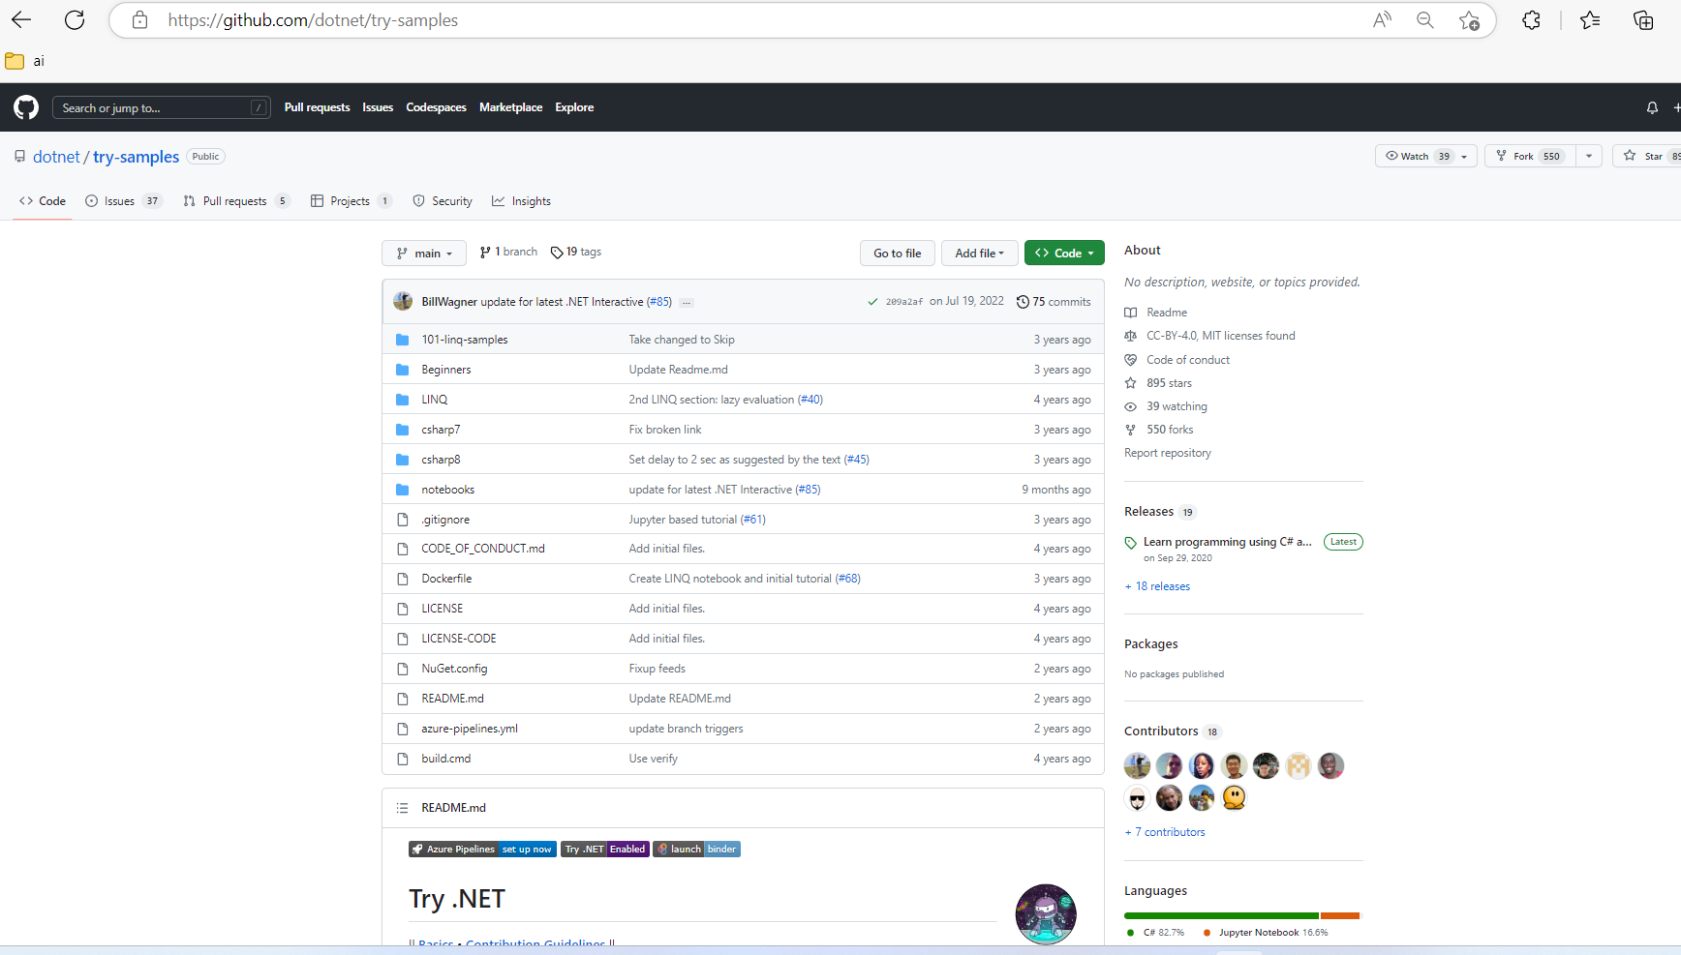Click BillWagner's avatar in the commit bar
The image size is (1681, 955).
403,301
